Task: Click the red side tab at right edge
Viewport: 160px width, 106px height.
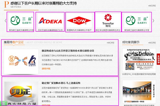Action: pos(158,60)
